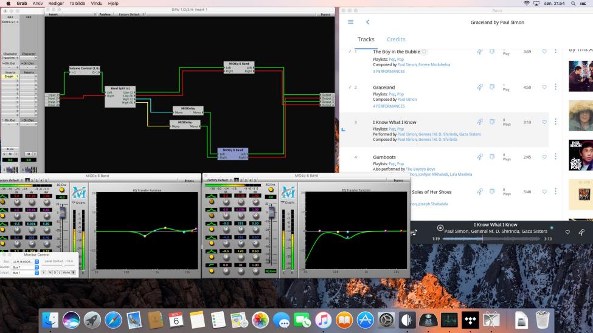Click the bookmark icon on I Know What I Know

[492, 122]
